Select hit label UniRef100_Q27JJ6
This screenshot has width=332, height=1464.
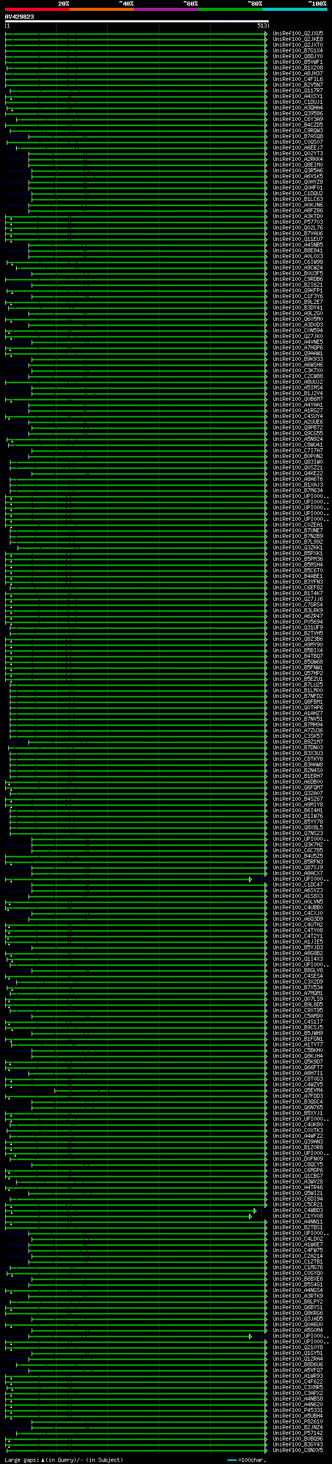coord(298,599)
